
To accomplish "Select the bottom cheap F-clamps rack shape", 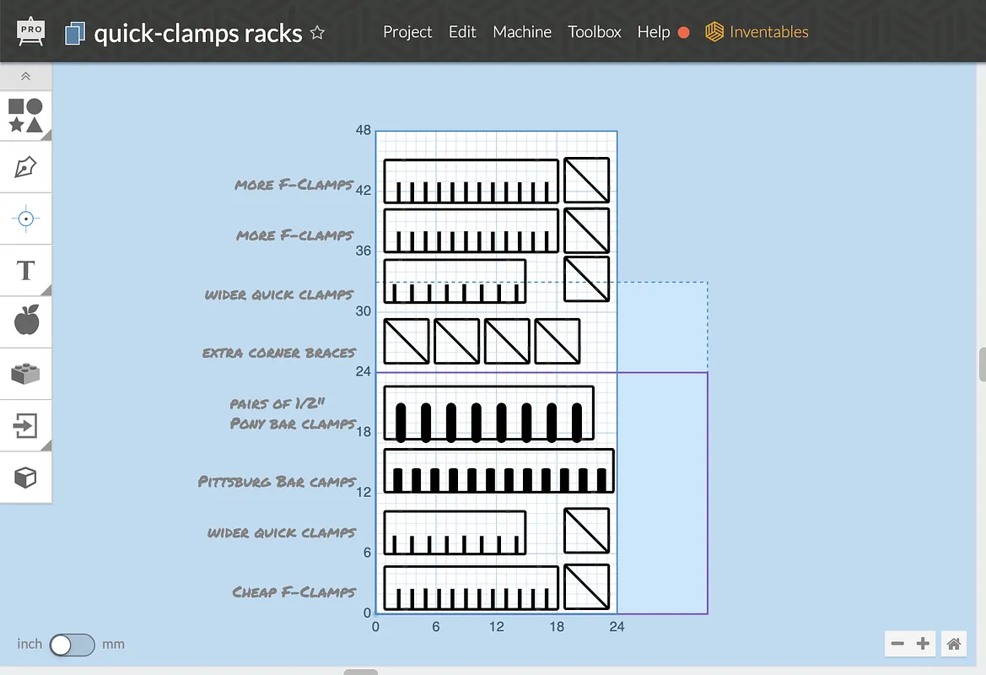I will [471, 588].
